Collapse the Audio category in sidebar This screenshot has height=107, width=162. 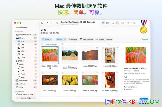tap(15, 64)
